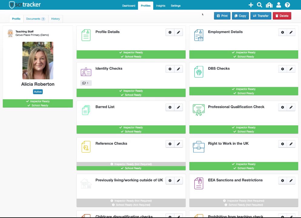Click the Transfer button
Screen dimensions: 301x218
pos(261,16)
